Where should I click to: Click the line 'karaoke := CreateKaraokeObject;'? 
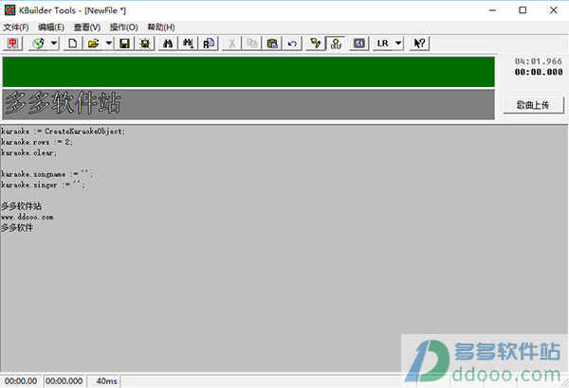64,132
